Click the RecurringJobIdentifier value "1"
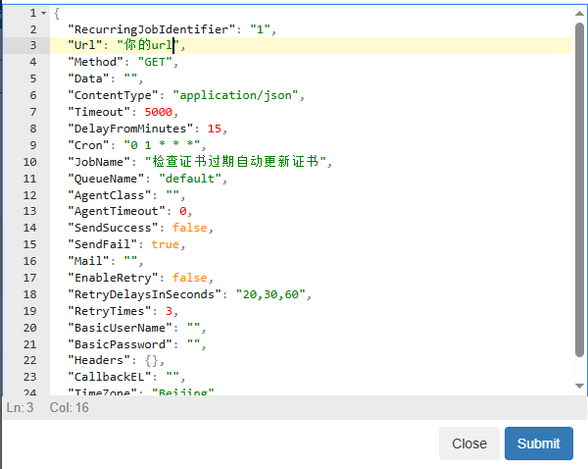 pos(260,29)
